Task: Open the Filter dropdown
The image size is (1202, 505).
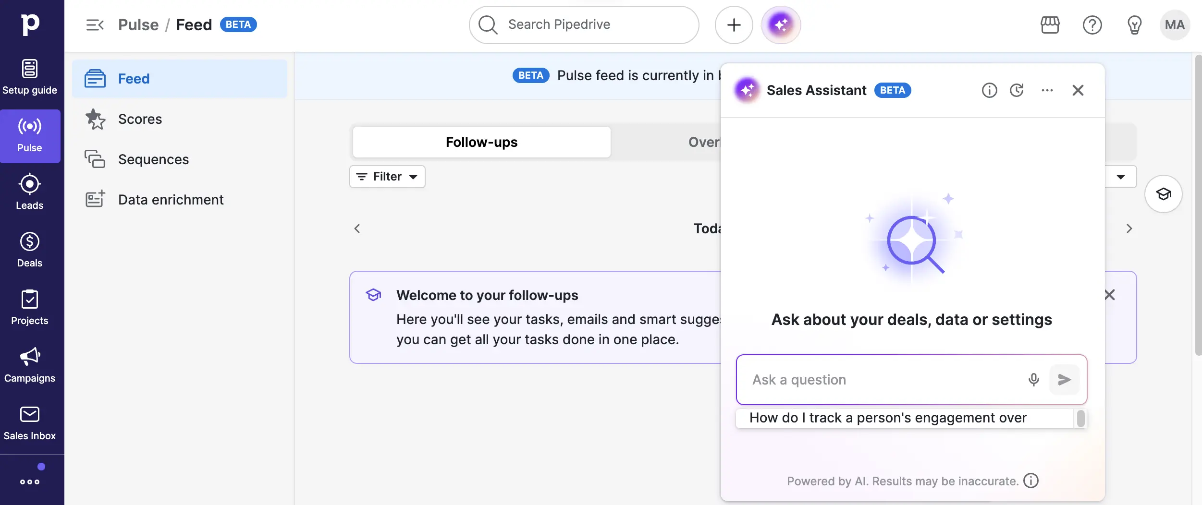Action: (387, 176)
